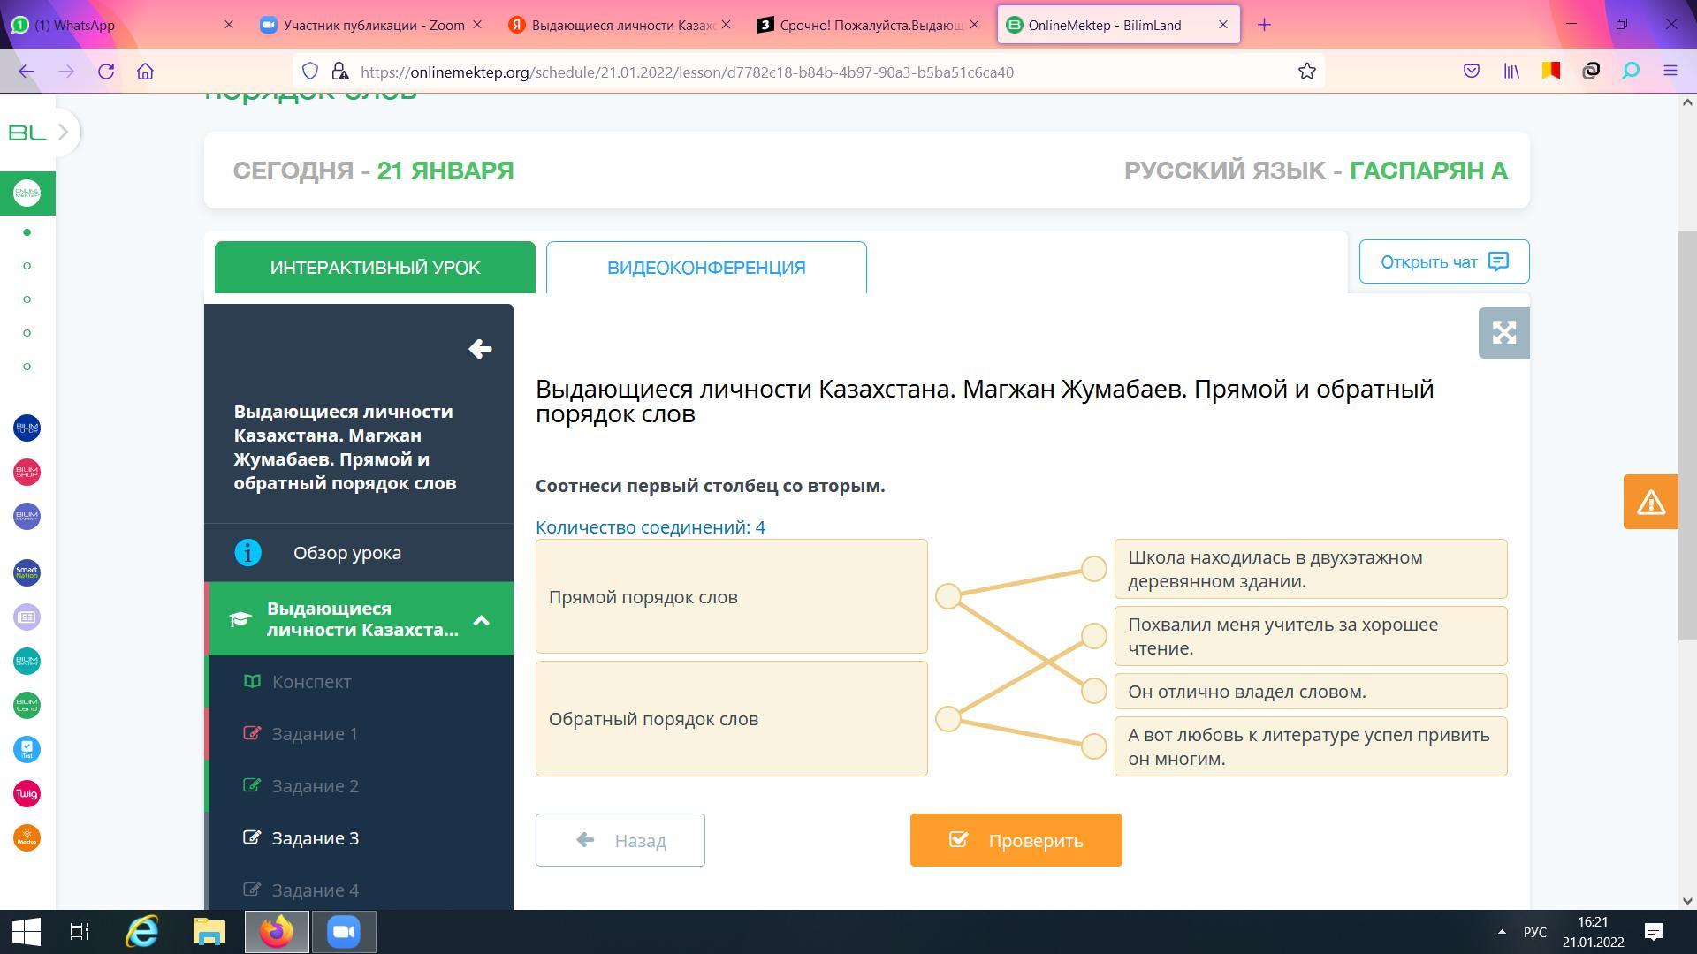This screenshot has width=1697, height=954.
Task: Collapse the Выдающиеся личности Казахстана section chevron
Action: [x=482, y=620]
